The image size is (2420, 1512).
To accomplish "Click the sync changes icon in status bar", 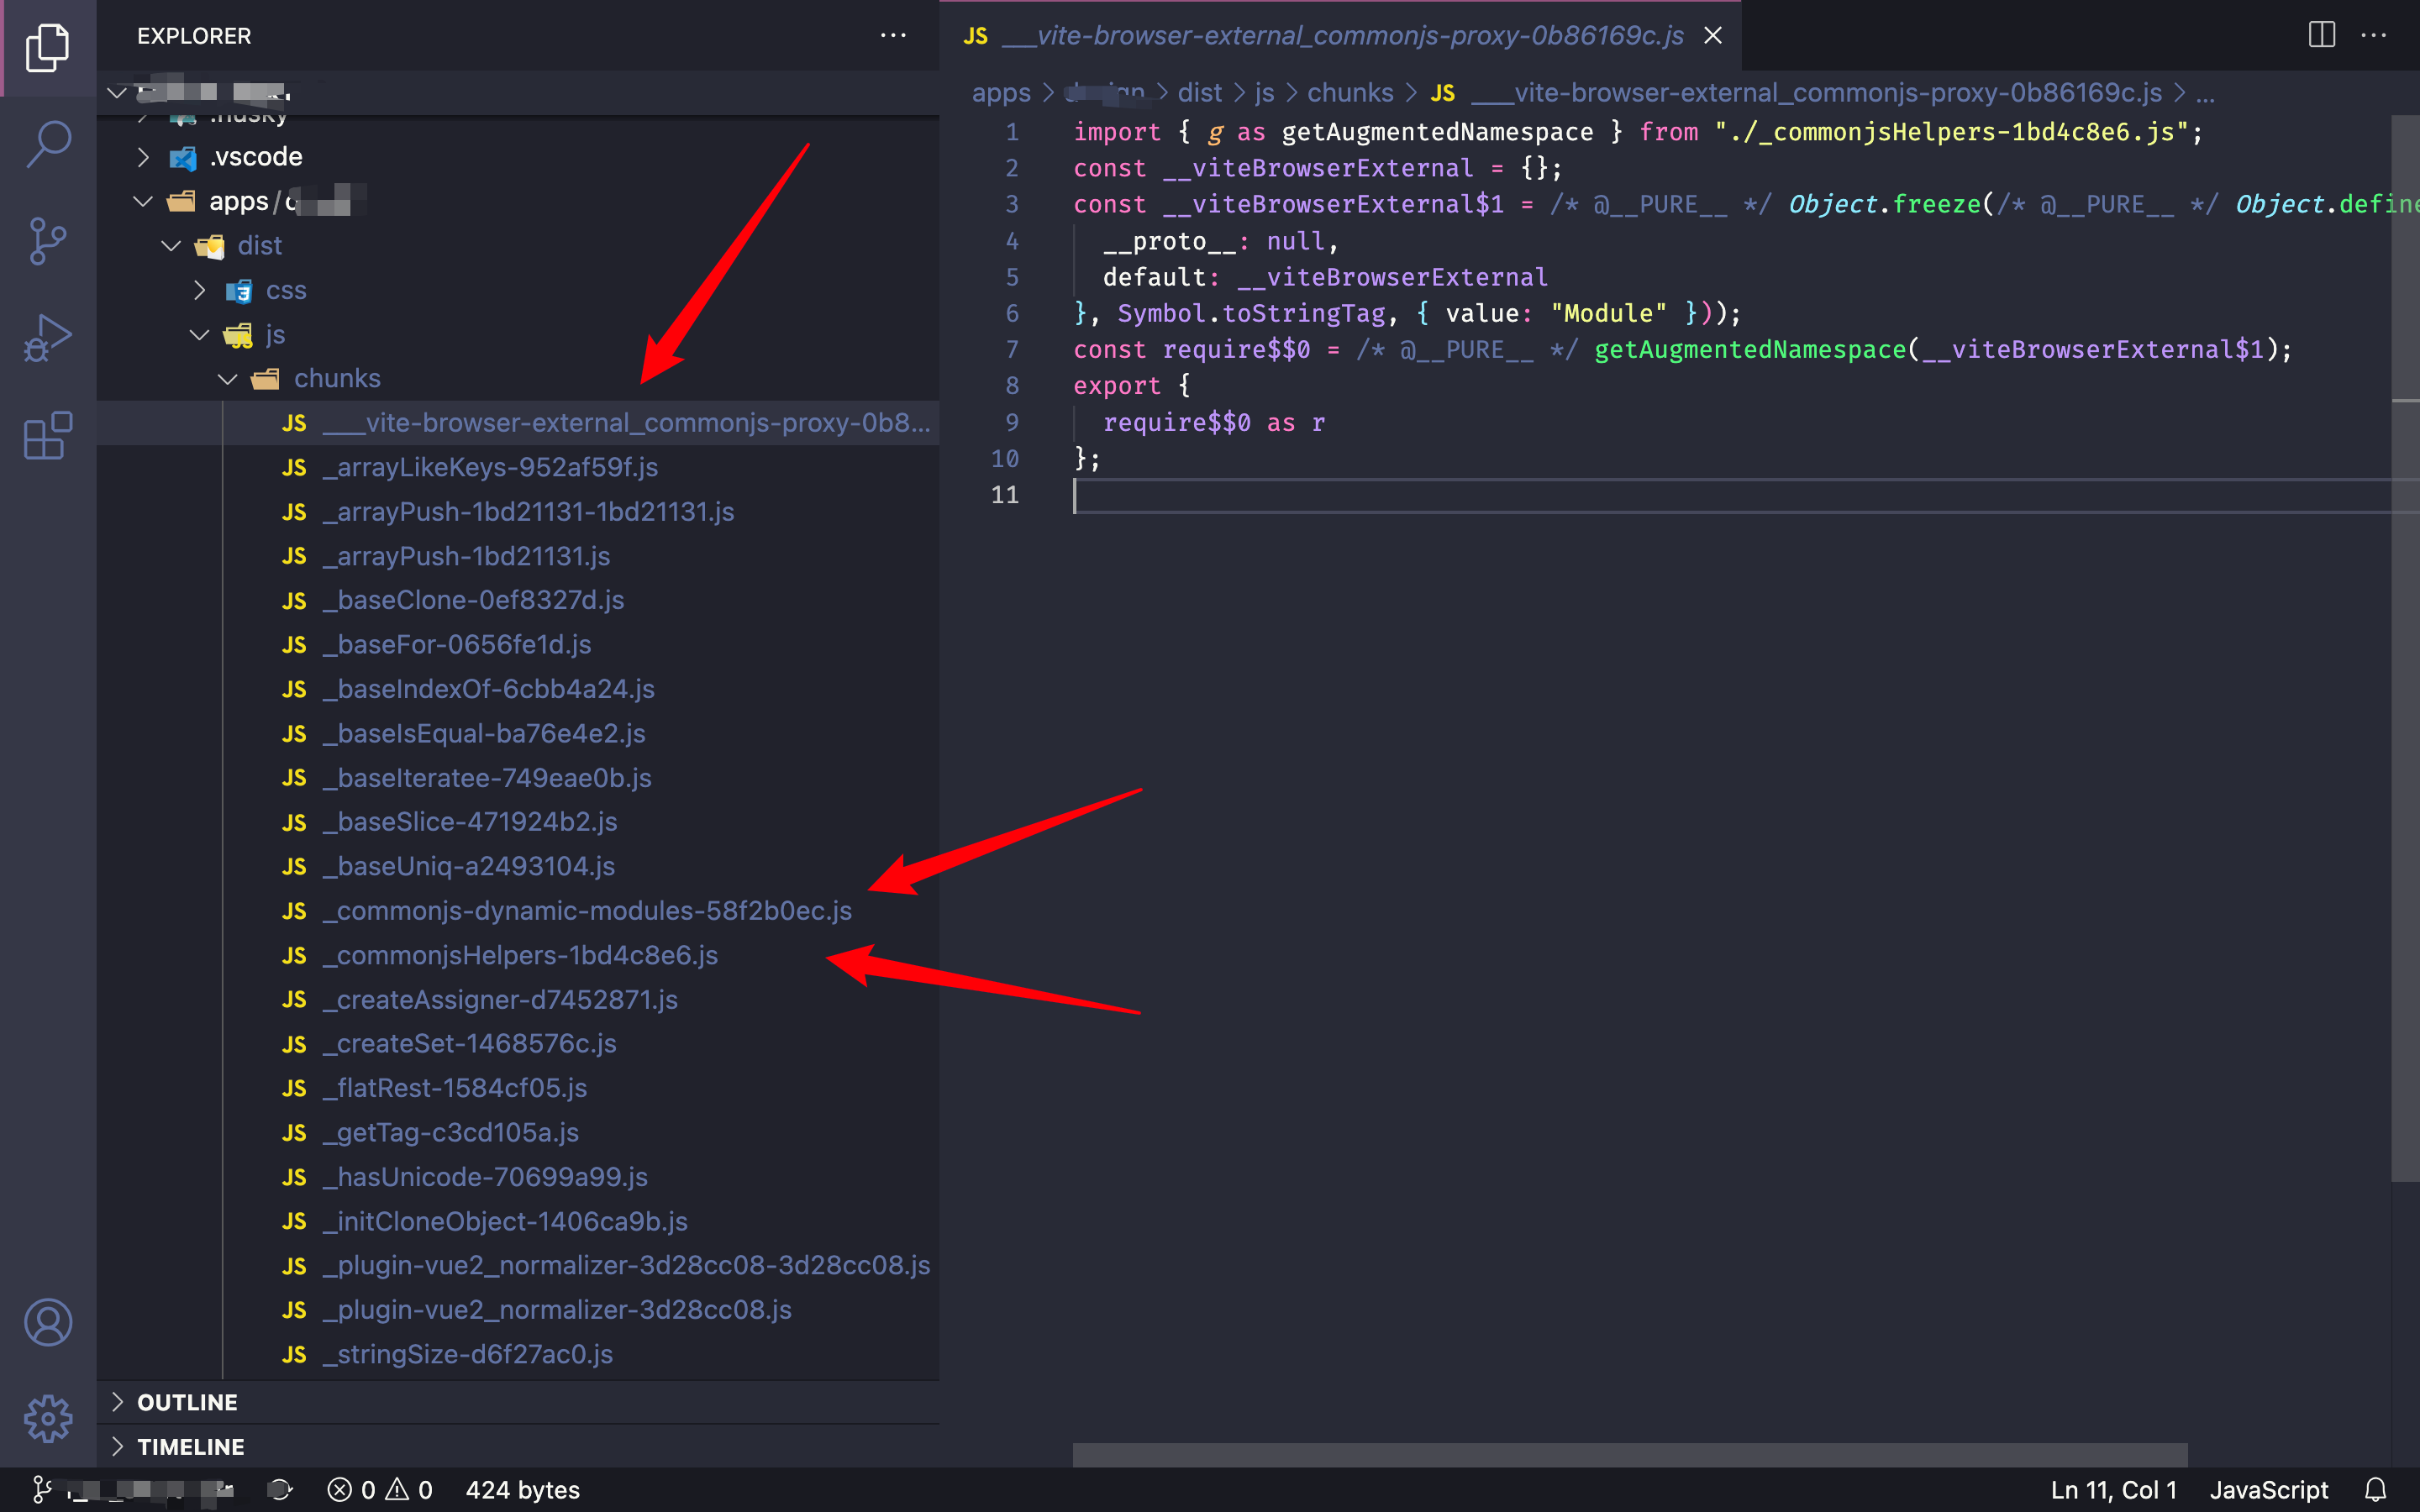I will [281, 1490].
